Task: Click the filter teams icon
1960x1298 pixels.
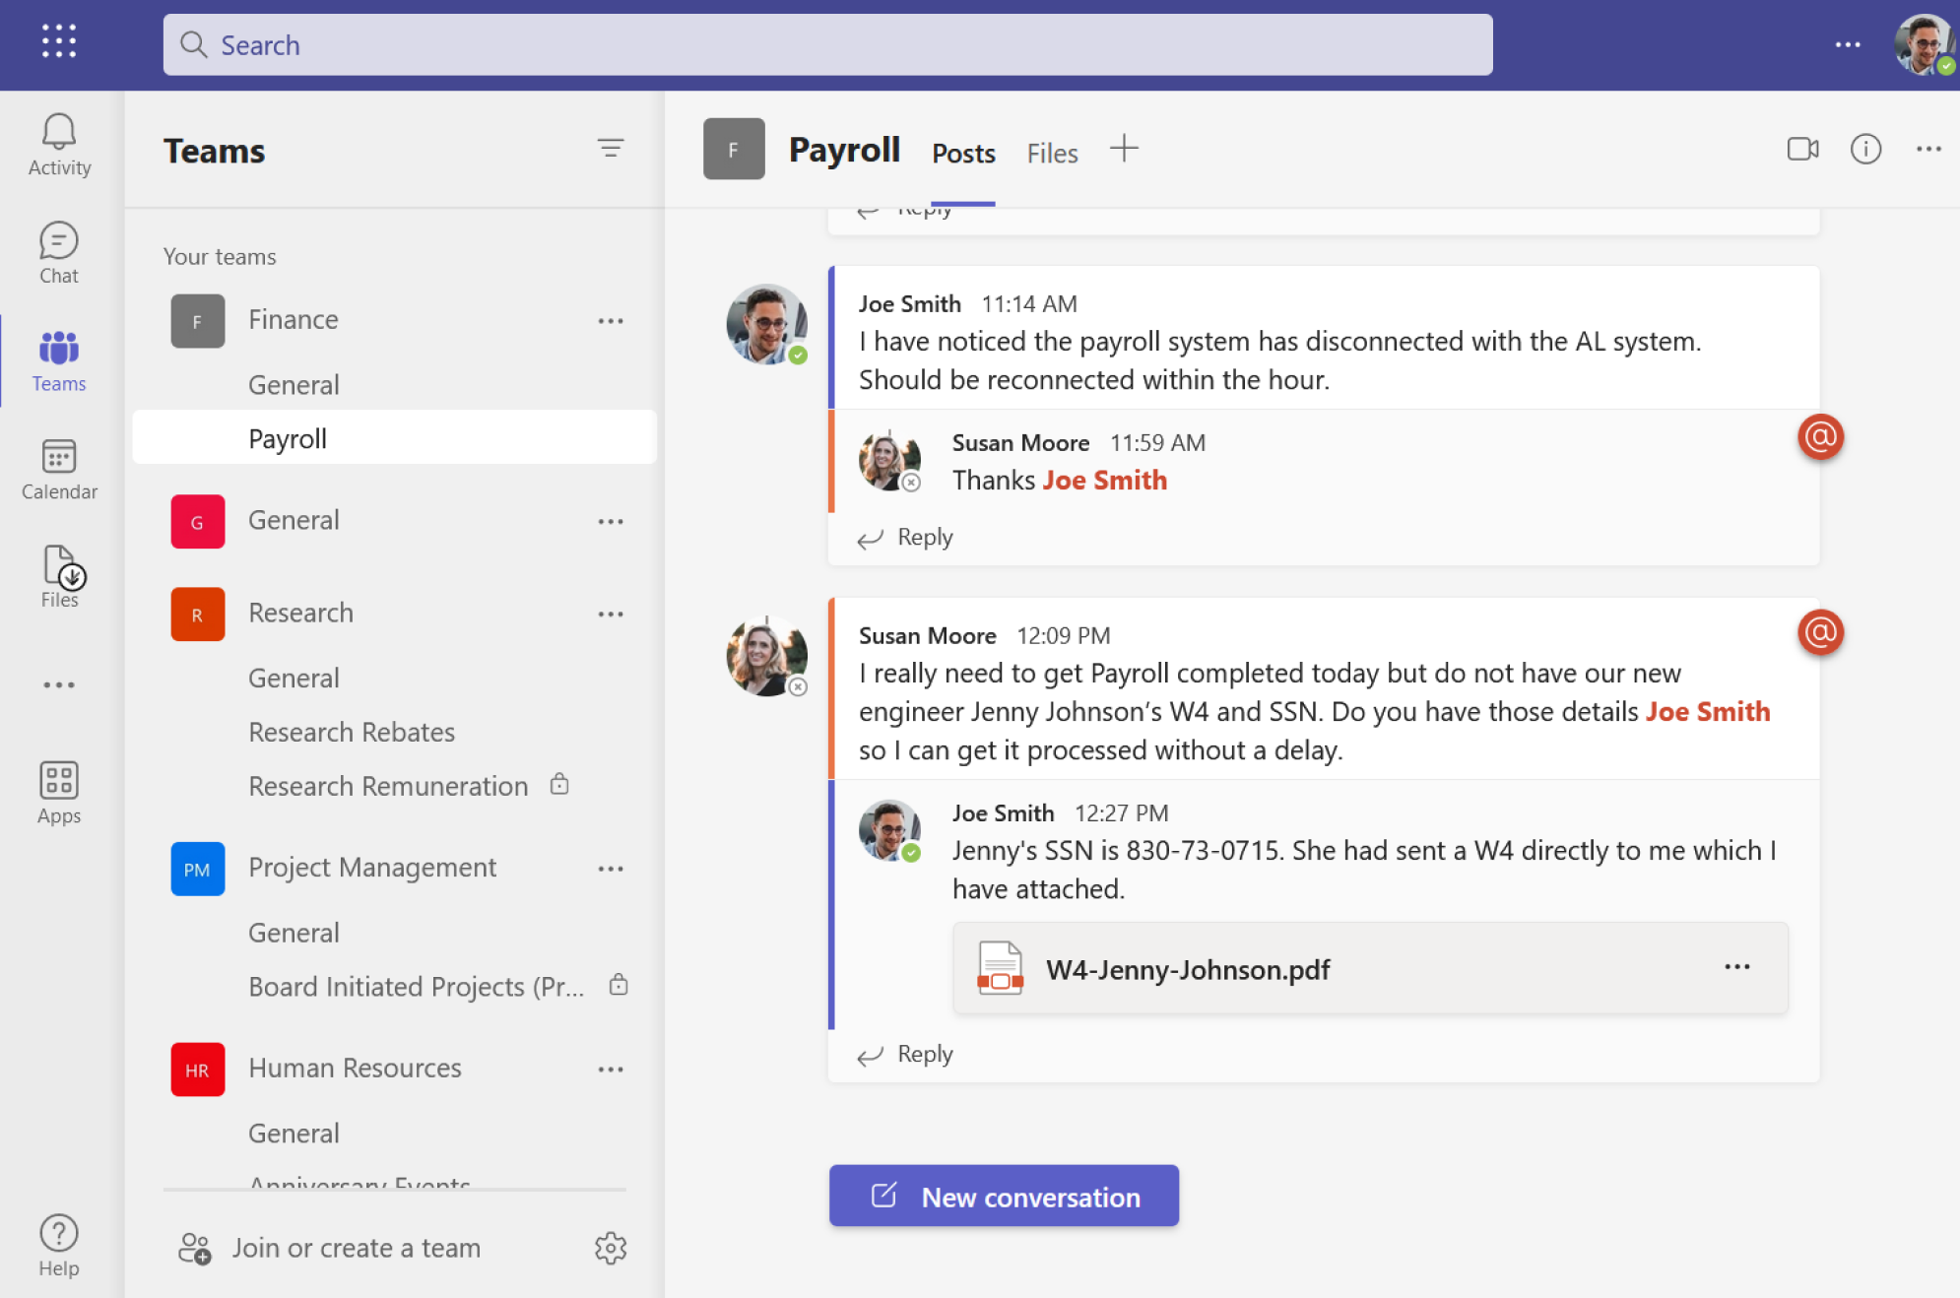Action: [x=611, y=149]
